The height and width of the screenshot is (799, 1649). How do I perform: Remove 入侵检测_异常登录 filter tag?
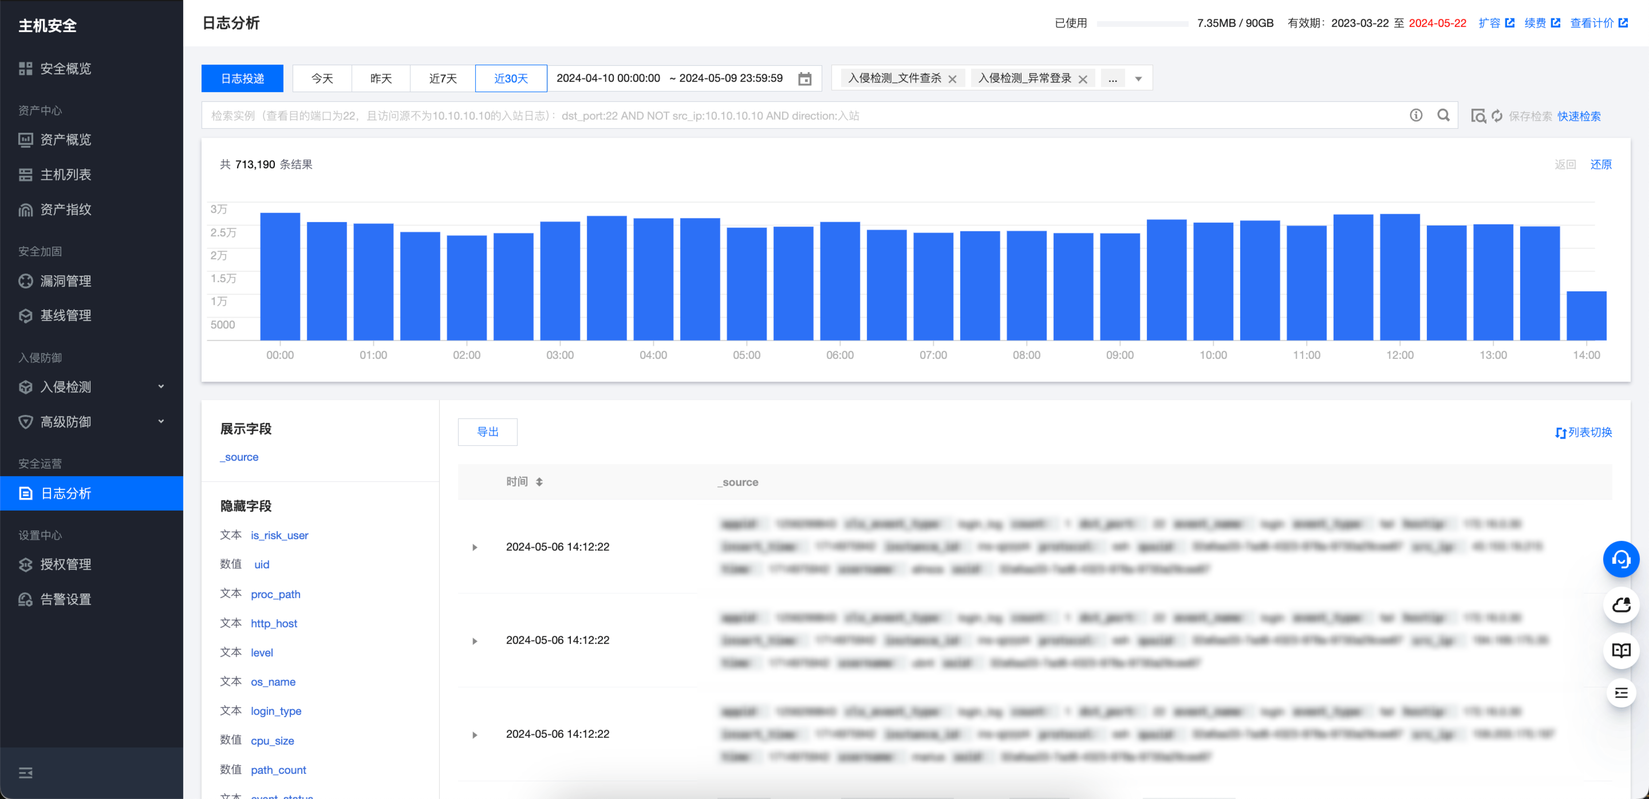pyautogui.click(x=1082, y=79)
